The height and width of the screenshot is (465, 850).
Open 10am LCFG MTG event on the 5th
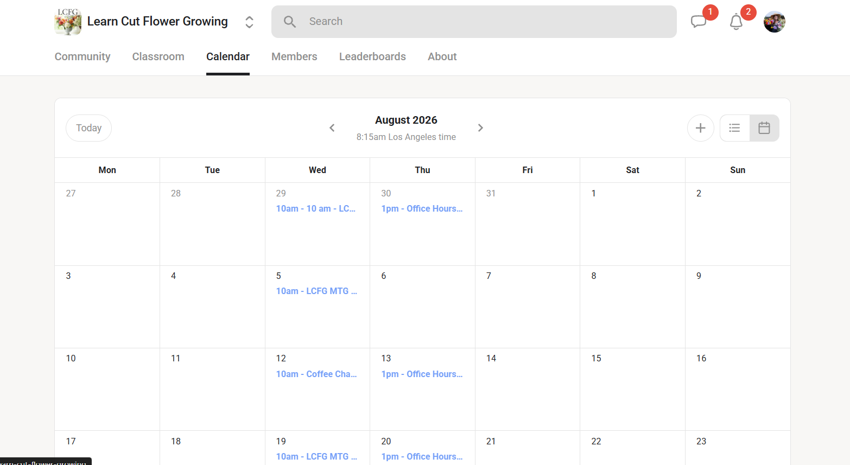316,291
